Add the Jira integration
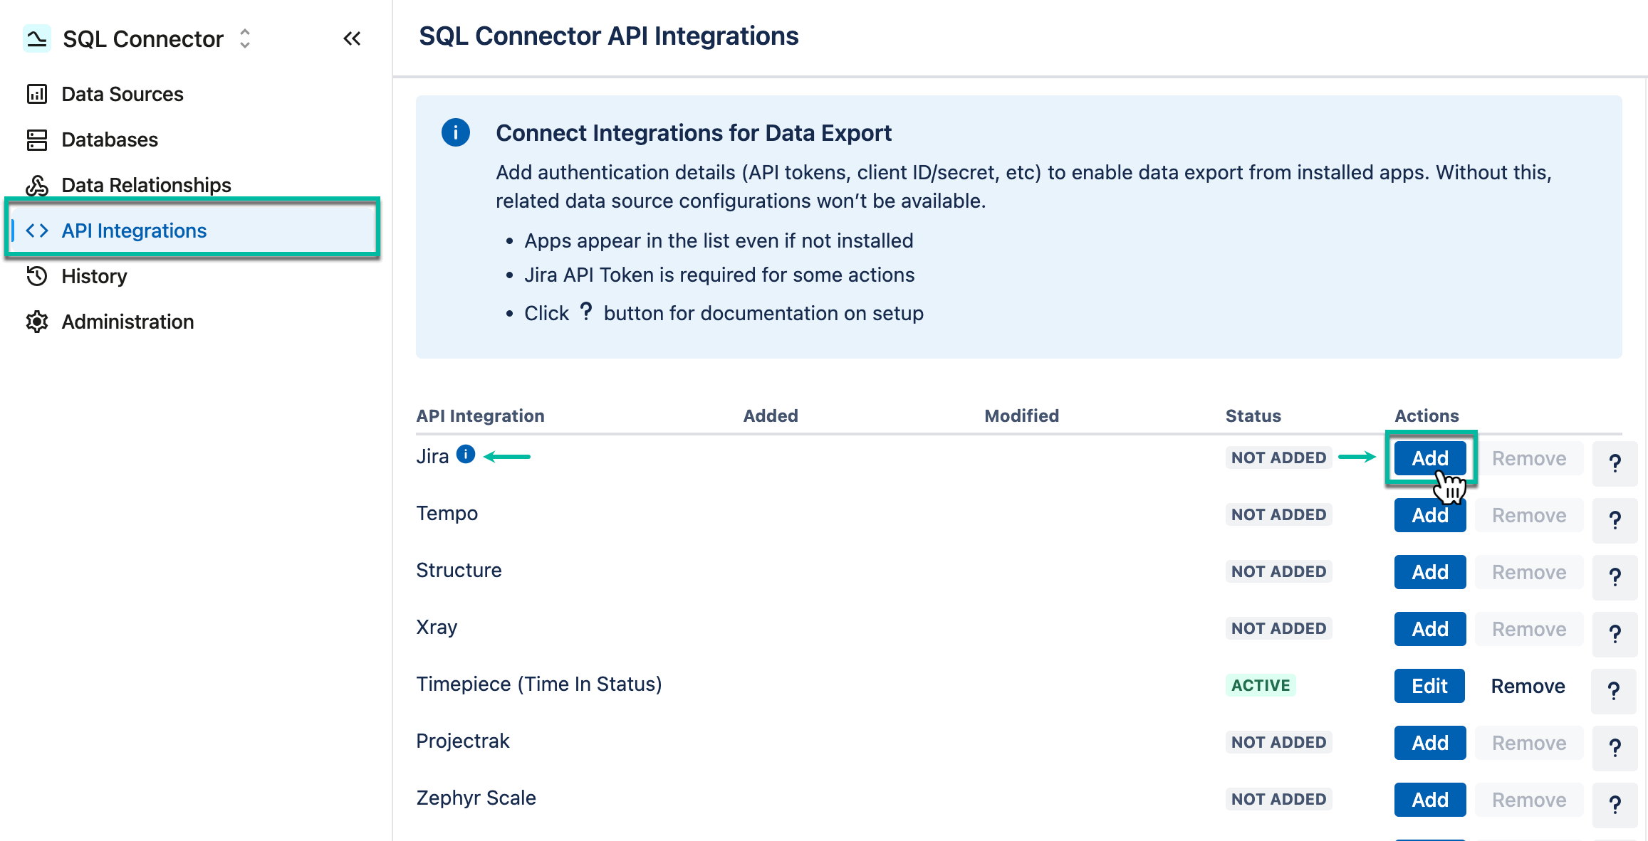The width and height of the screenshot is (1648, 841). [1429, 458]
